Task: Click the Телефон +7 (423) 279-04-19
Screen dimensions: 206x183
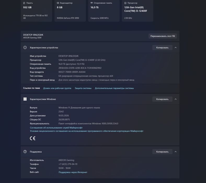Action: click(x=68, y=164)
